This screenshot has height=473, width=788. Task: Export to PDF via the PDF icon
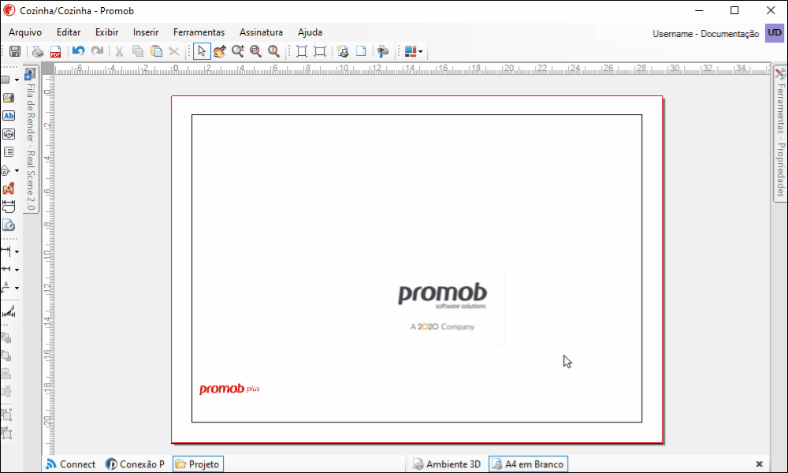(55, 51)
